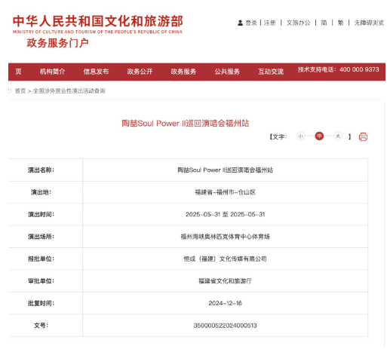Open the 公共服务 menu
The width and height of the screenshot is (387, 349).
(x=227, y=72)
